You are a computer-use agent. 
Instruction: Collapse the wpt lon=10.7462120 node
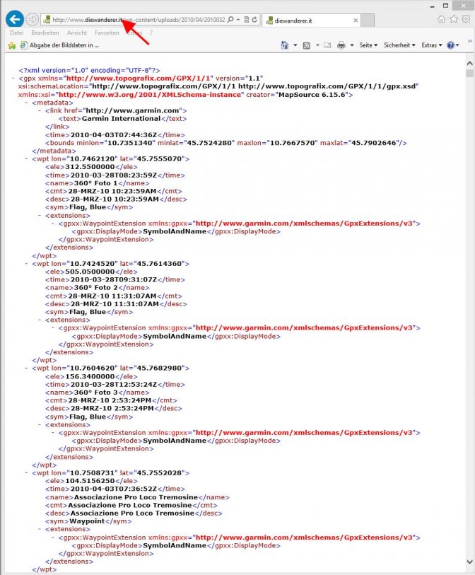(26, 159)
